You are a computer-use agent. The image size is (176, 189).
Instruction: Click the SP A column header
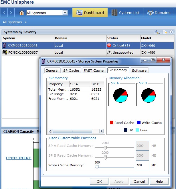[80, 84]
